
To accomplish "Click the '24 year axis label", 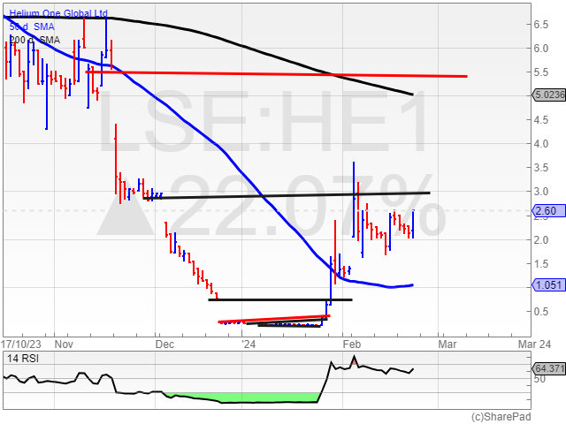I will coord(249,344).
